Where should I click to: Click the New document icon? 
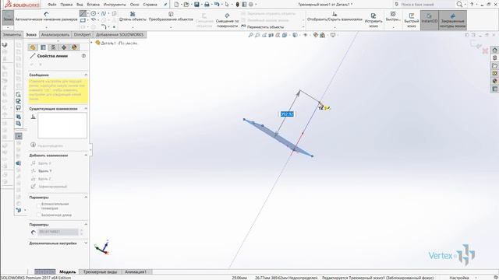click(x=177, y=5)
